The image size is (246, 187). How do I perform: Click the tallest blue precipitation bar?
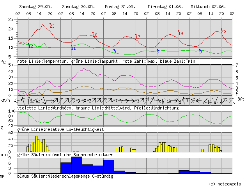point(76,165)
